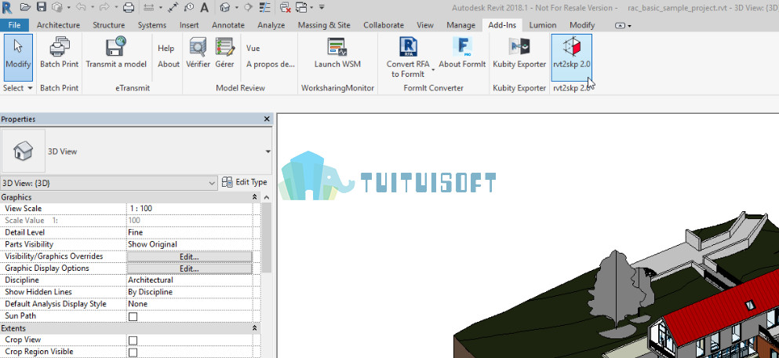The image size is (779, 358).
Task: Switch to the Structure ribbon tab
Action: coord(109,25)
